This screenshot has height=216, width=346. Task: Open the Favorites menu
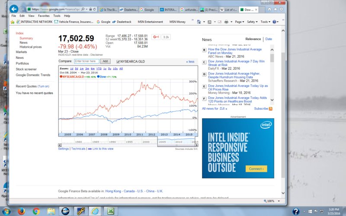pos(44,16)
